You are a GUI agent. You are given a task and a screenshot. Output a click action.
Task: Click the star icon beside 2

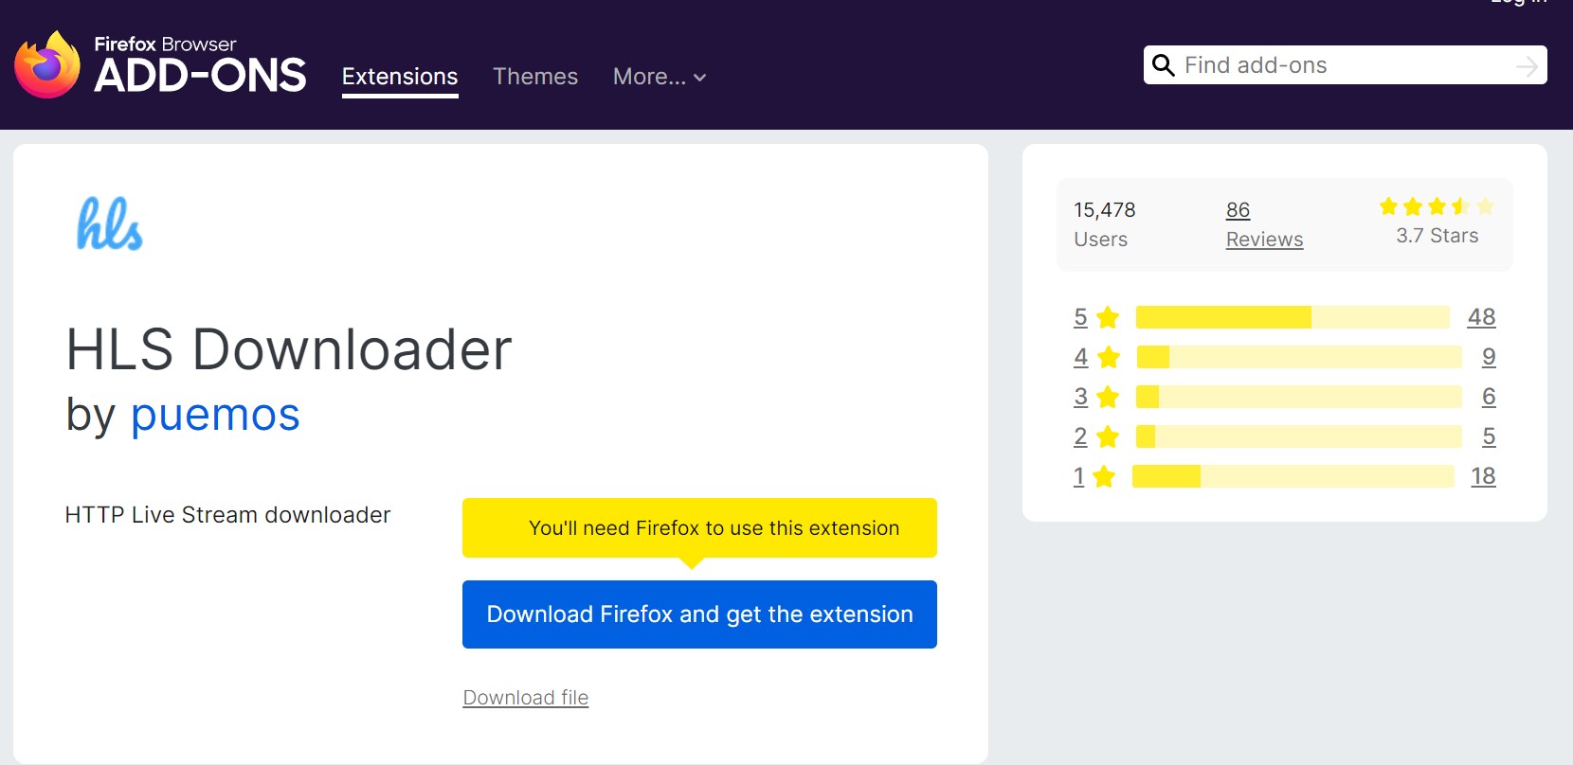click(1108, 436)
